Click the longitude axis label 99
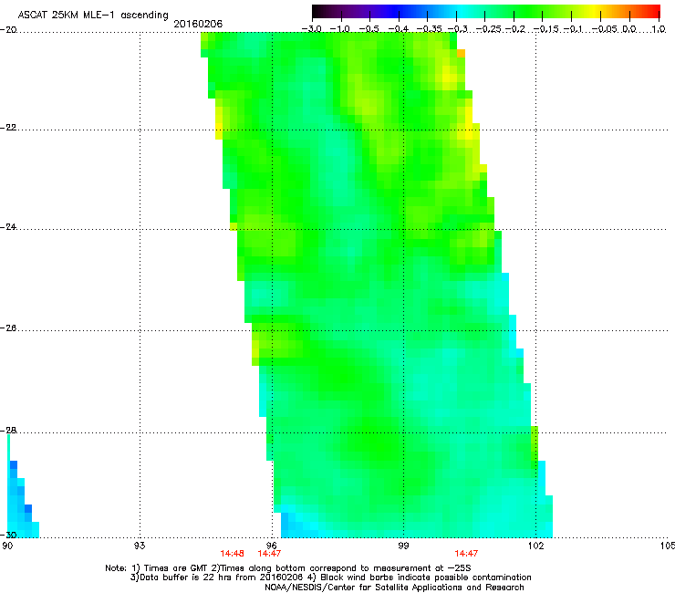This screenshot has height=593, width=675. 403,546
